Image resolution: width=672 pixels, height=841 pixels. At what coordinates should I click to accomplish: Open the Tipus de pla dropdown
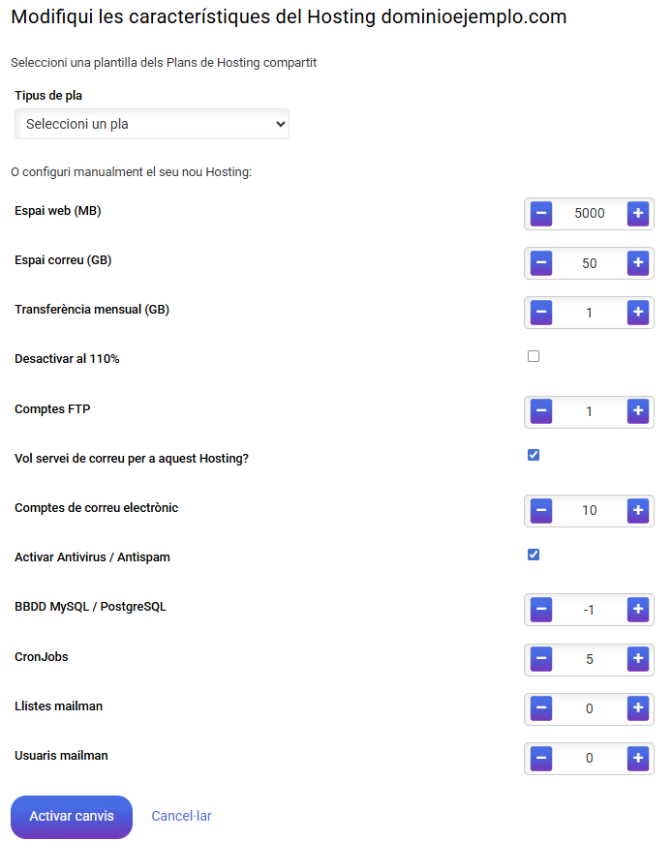[152, 124]
